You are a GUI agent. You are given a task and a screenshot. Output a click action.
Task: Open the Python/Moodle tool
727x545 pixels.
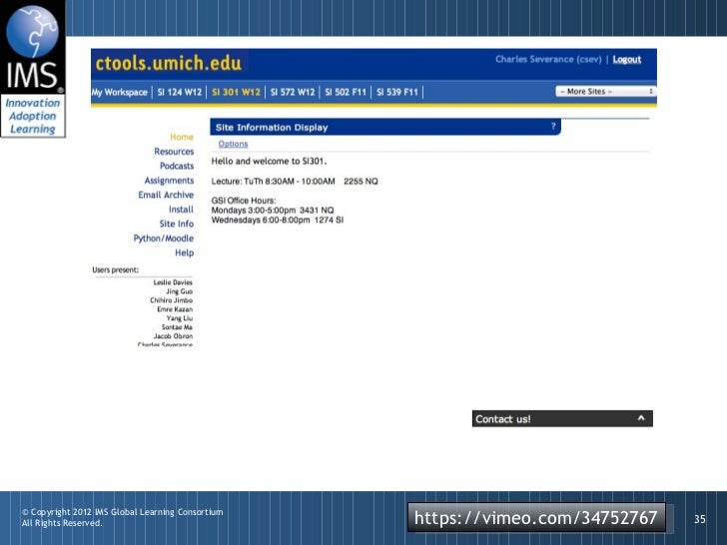pyautogui.click(x=163, y=239)
